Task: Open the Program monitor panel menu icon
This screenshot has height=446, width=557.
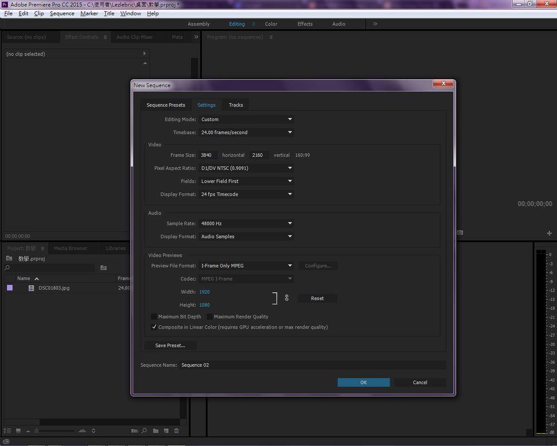Action: click(x=271, y=37)
